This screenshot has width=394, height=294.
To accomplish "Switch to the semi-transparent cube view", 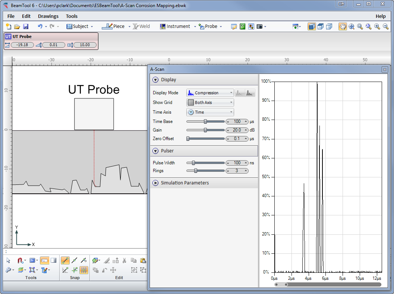I will (320, 26).
